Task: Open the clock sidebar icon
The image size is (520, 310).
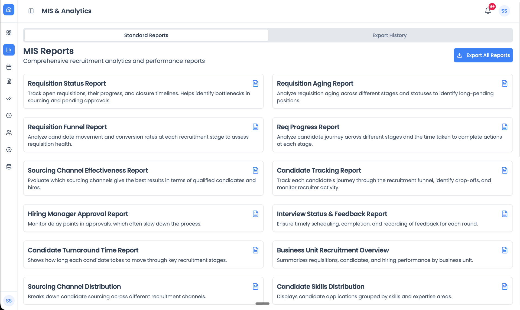Action: (x=9, y=115)
